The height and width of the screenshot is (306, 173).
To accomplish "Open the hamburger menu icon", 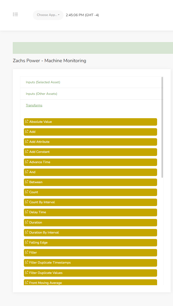I will coord(15,14).
